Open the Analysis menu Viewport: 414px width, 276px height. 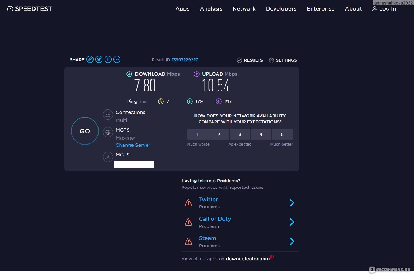pos(211,9)
